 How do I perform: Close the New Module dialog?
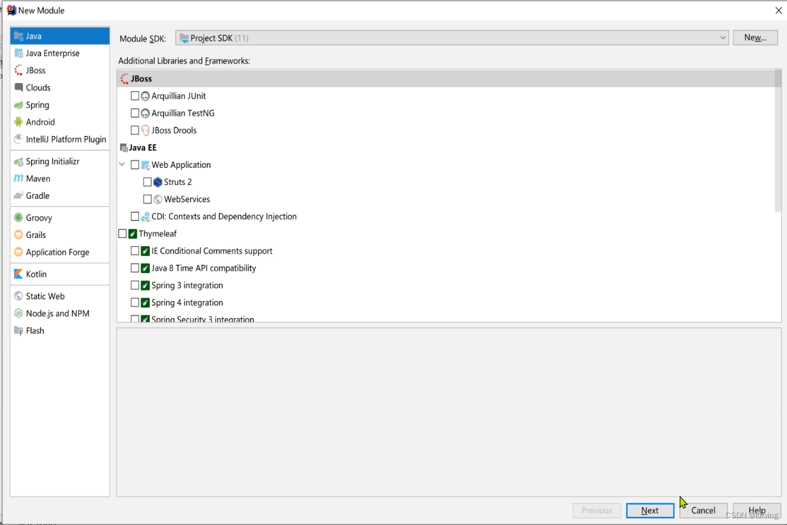tap(778, 11)
